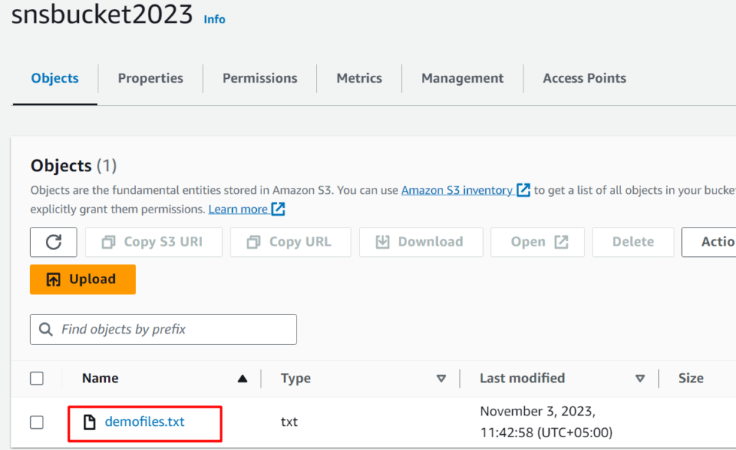The image size is (736, 450).
Task: Click the external link icon after Learn more
Action: pyautogui.click(x=277, y=209)
